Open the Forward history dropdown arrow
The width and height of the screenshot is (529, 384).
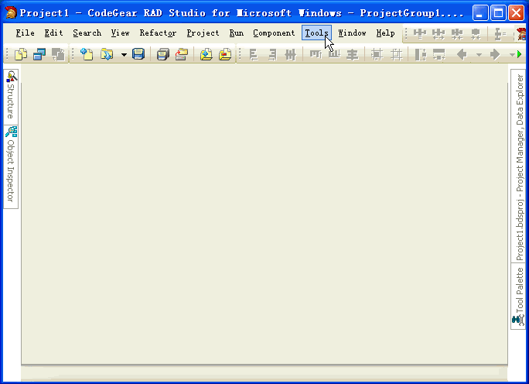pos(512,54)
